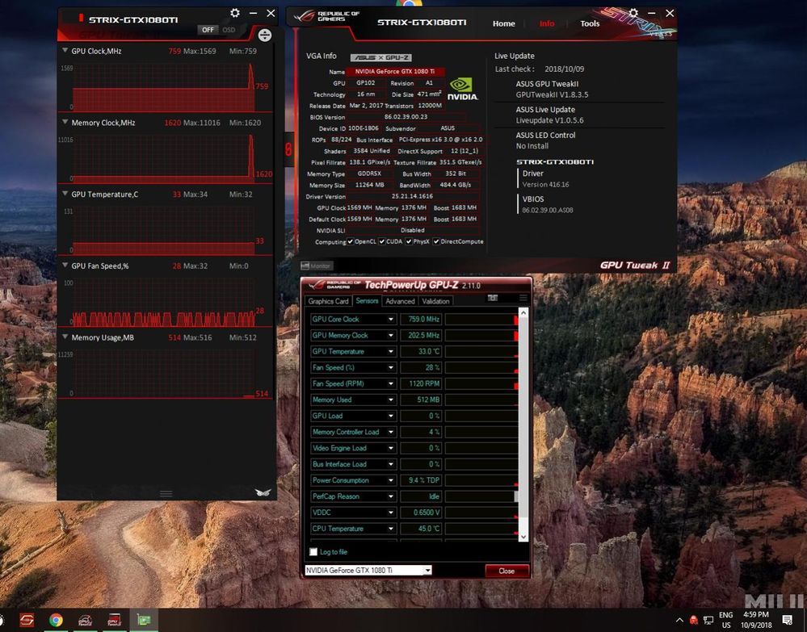
Task: Click the GPU-Z Close button
Action: click(x=506, y=571)
